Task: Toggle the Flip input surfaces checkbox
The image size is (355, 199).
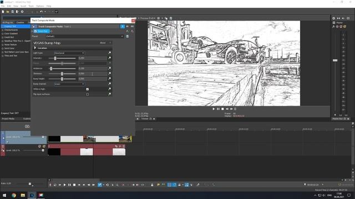Action: coord(88,95)
